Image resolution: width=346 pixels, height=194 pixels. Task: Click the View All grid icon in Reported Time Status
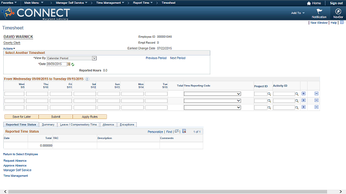tap(177, 131)
